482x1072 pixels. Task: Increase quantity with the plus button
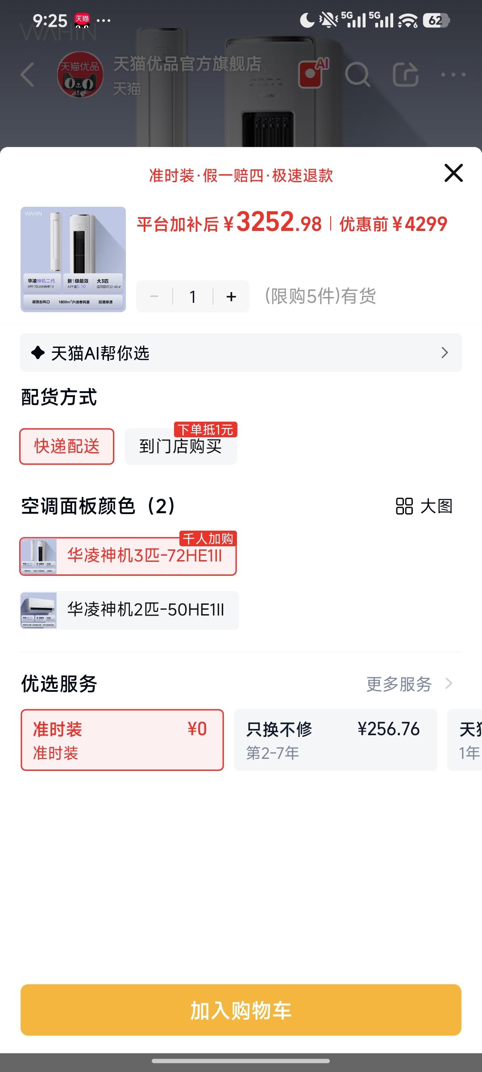(x=231, y=297)
